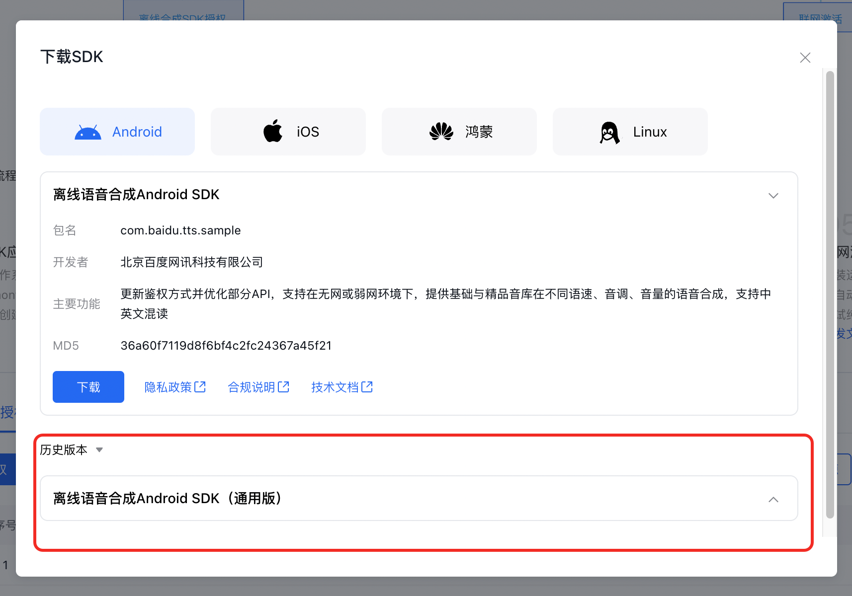This screenshot has width=852, height=596.
Task: Click the 包名 field label
Action: (65, 230)
